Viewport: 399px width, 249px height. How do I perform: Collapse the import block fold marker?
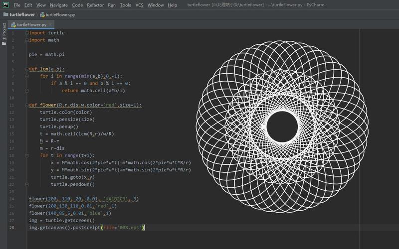(26, 33)
